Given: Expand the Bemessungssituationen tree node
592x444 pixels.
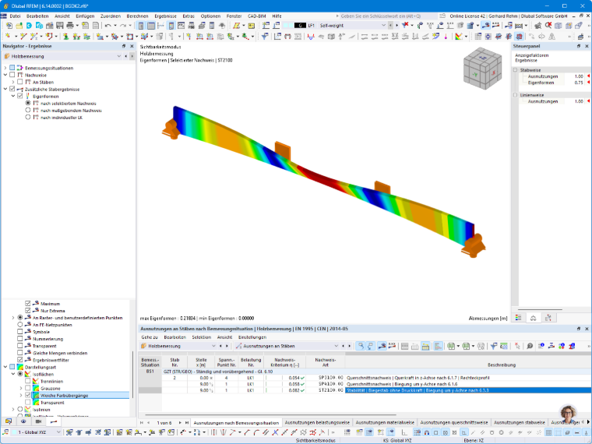Looking at the screenshot, I should [5, 68].
